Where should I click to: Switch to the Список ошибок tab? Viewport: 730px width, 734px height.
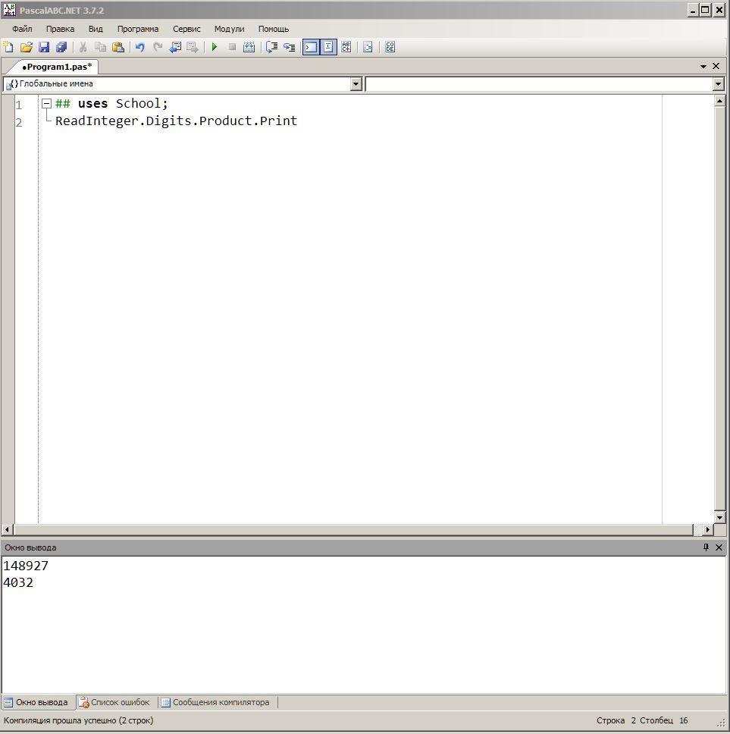(x=114, y=702)
